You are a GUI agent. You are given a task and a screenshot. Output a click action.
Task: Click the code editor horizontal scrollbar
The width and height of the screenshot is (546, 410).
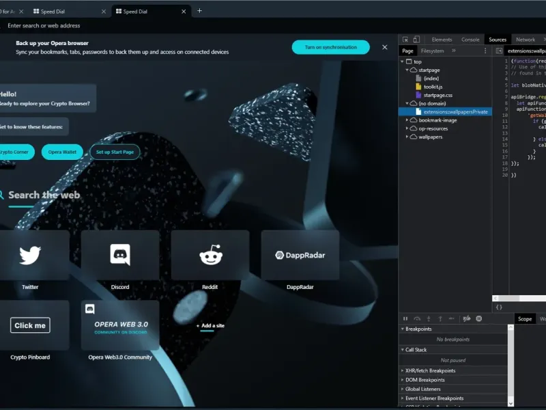[x=509, y=299]
